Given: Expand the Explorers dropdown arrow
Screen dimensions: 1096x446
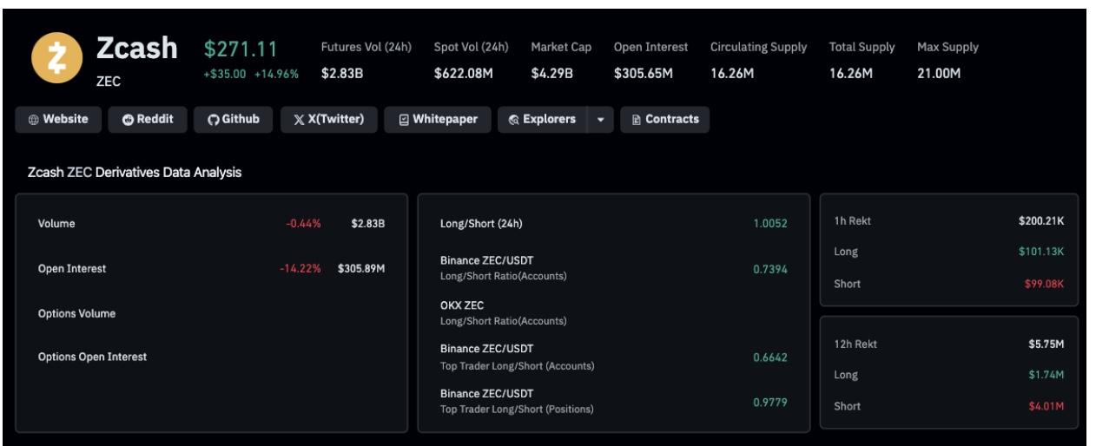Looking at the screenshot, I should [600, 120].
